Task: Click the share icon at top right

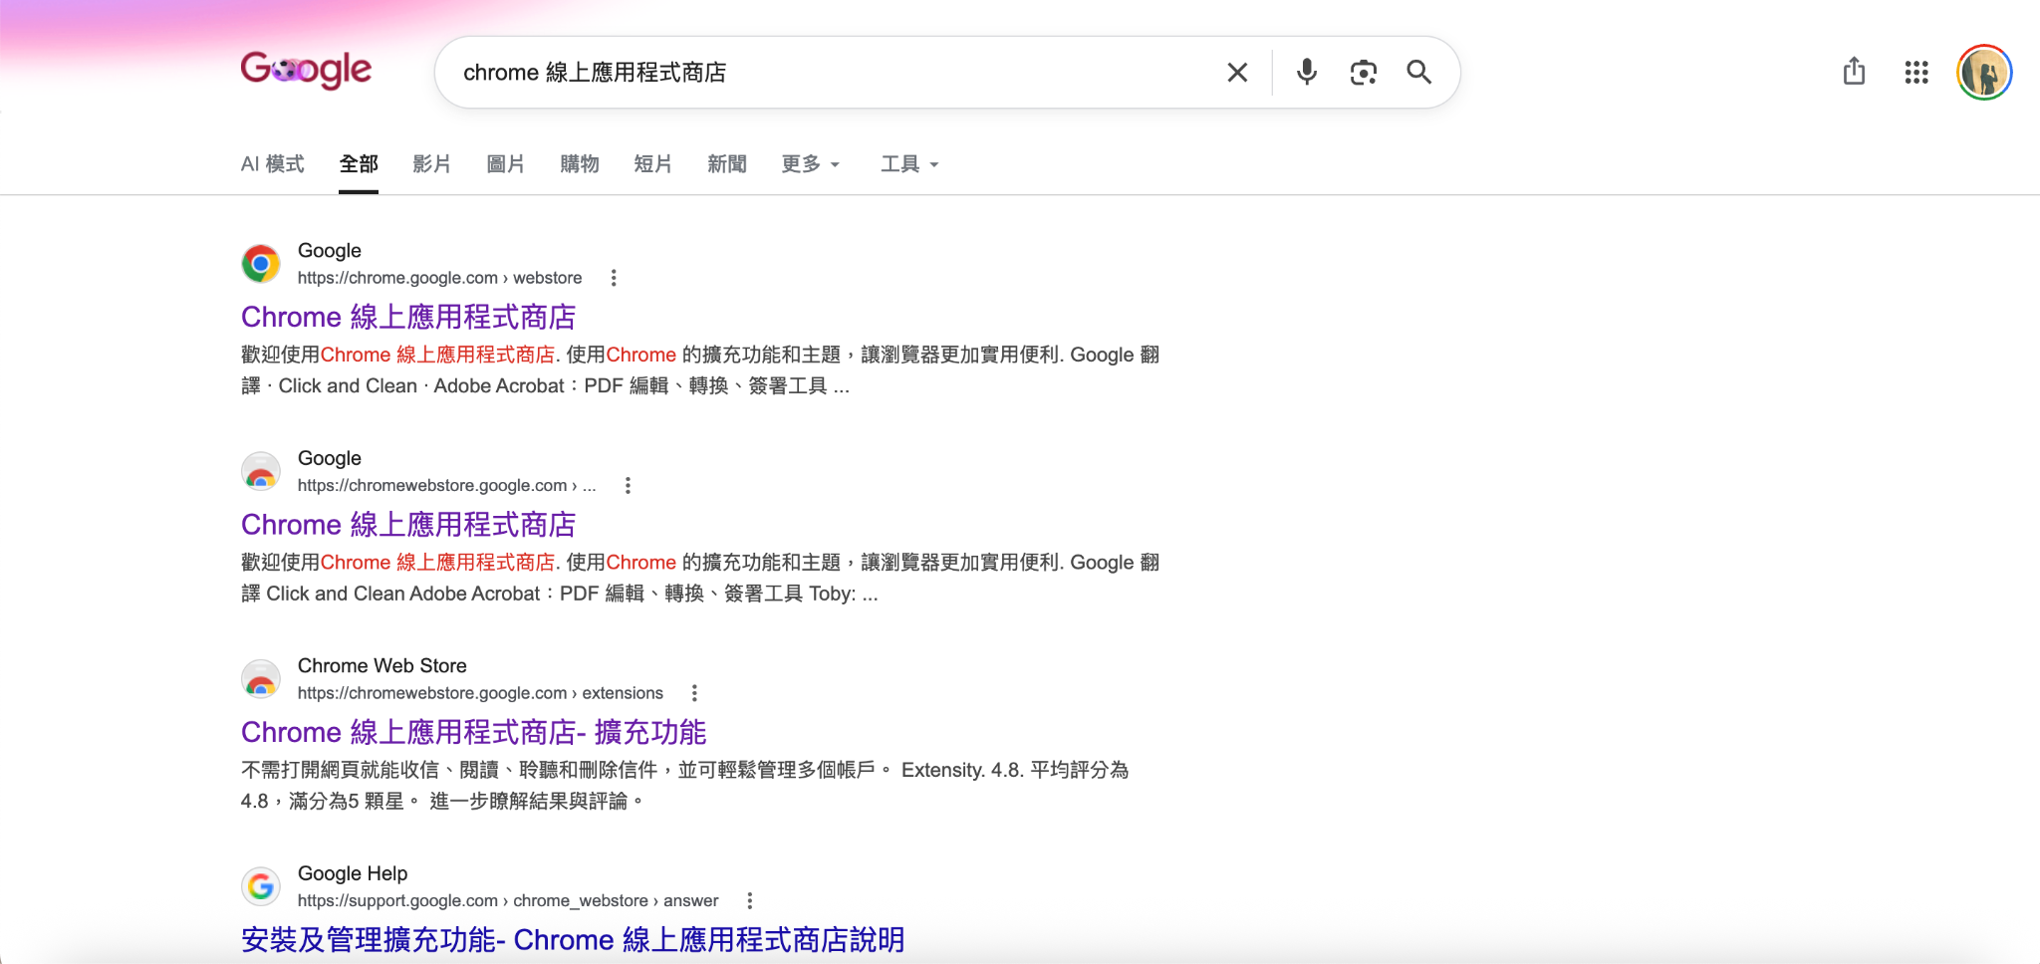Action: click(x=1854, y=72)
